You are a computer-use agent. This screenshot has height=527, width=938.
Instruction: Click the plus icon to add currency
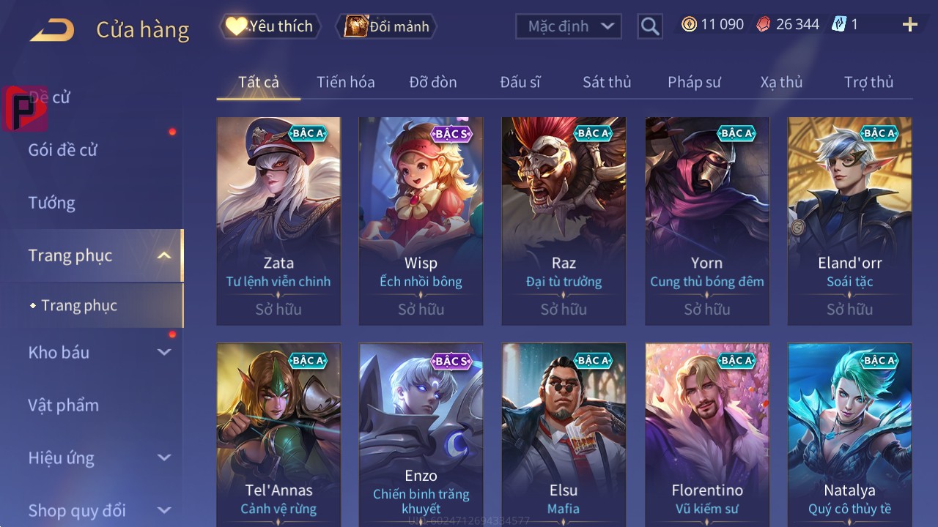[910, 25]
